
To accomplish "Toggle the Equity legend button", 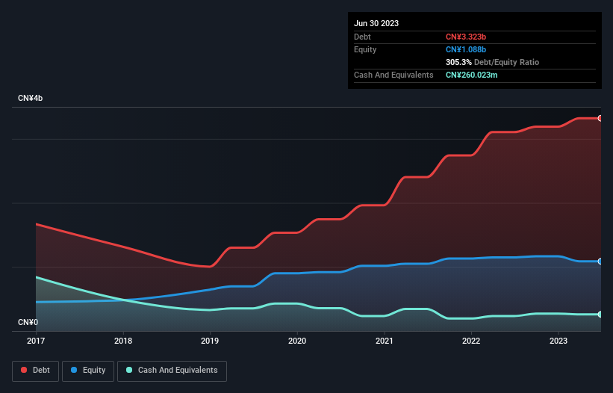I will (88, 371).
